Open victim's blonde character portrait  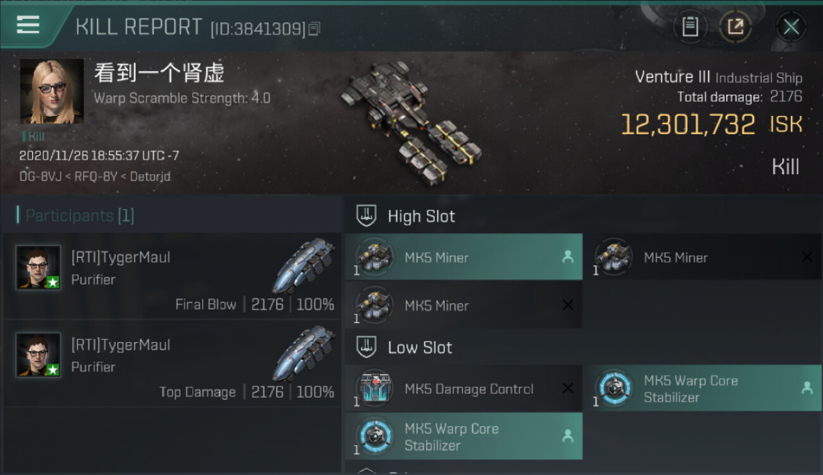pos(52,91)
